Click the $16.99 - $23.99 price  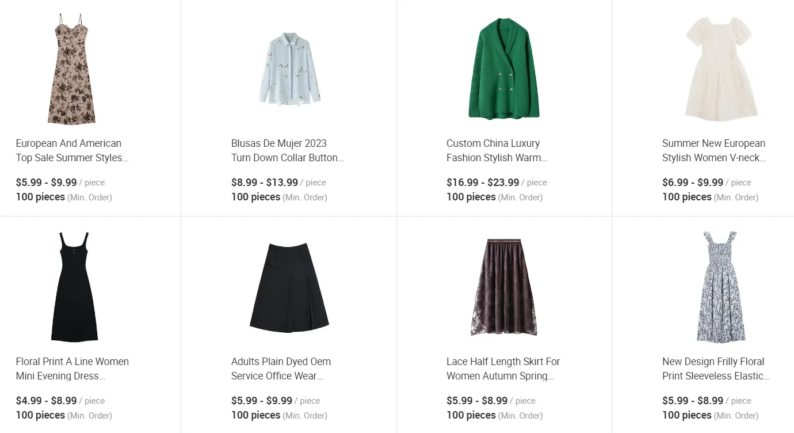click(483, 183)
